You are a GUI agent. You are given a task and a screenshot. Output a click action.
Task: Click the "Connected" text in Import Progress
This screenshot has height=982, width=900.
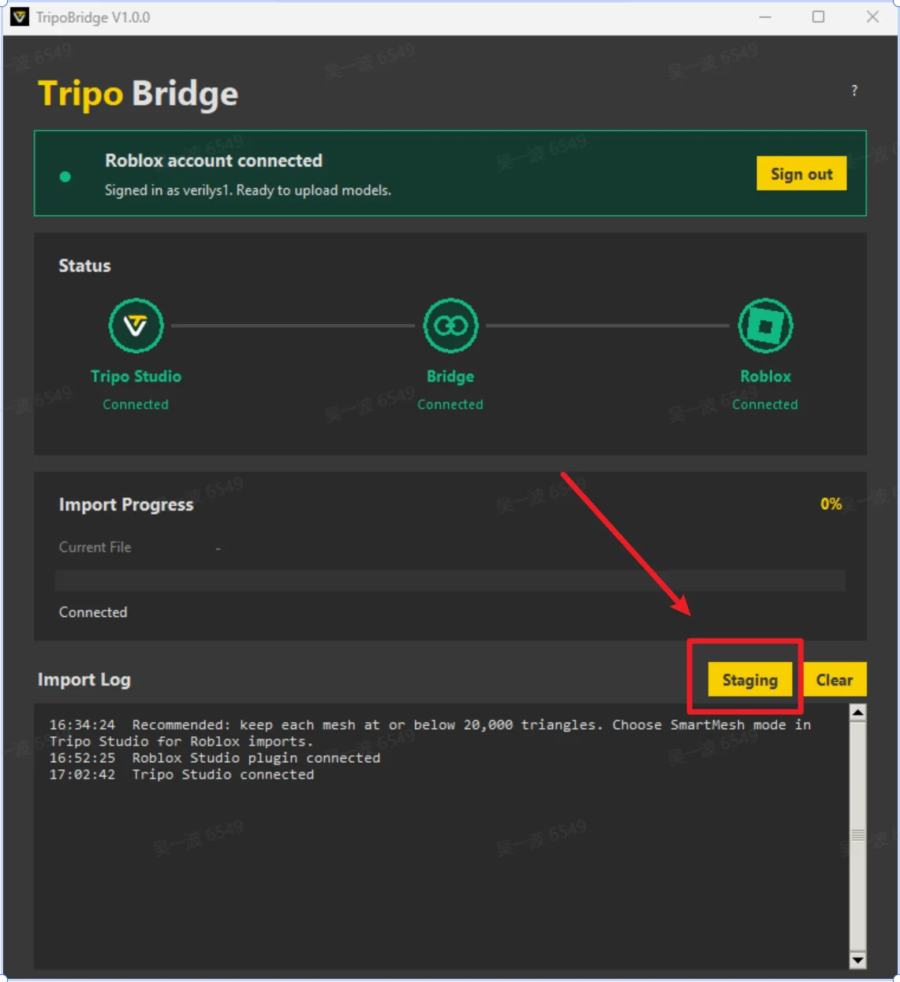(93, 612)
